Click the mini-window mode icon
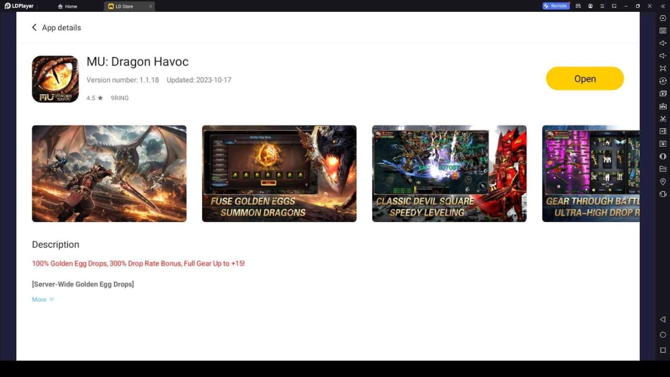The width and height of the screenshot is (670, 377). (x=614, y=6)
